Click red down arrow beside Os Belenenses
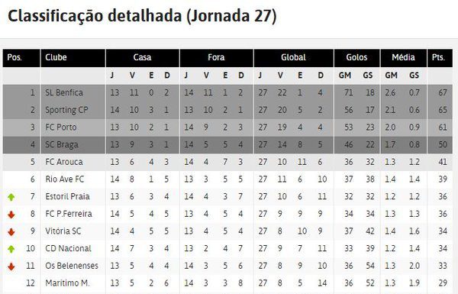The image size is (458, 294). [x=11, y=267]
